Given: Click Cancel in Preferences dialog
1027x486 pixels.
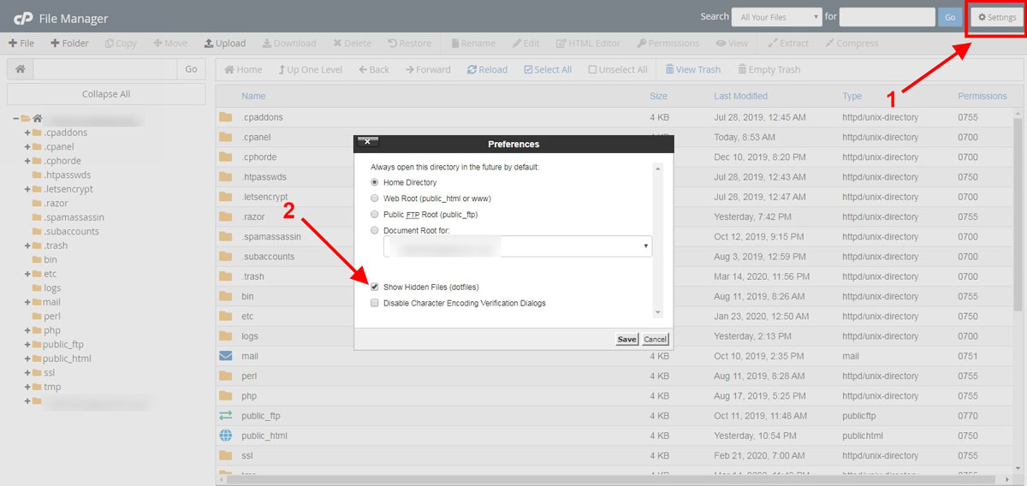Looking at the screenshot, I should [655, 340].
